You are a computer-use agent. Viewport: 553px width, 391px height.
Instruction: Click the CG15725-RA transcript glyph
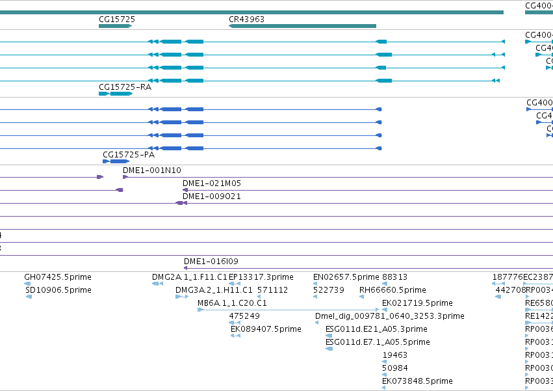tap(116, 94)
